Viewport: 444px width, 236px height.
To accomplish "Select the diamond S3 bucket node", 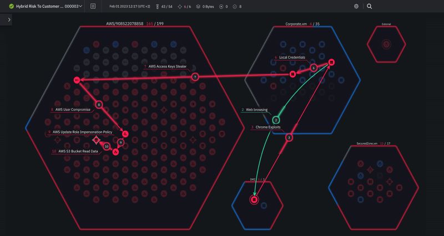I will (95, 140).
